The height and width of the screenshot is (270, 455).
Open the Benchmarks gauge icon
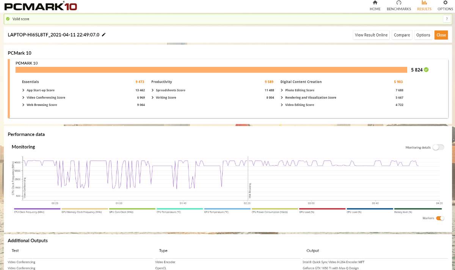(399, 3)
